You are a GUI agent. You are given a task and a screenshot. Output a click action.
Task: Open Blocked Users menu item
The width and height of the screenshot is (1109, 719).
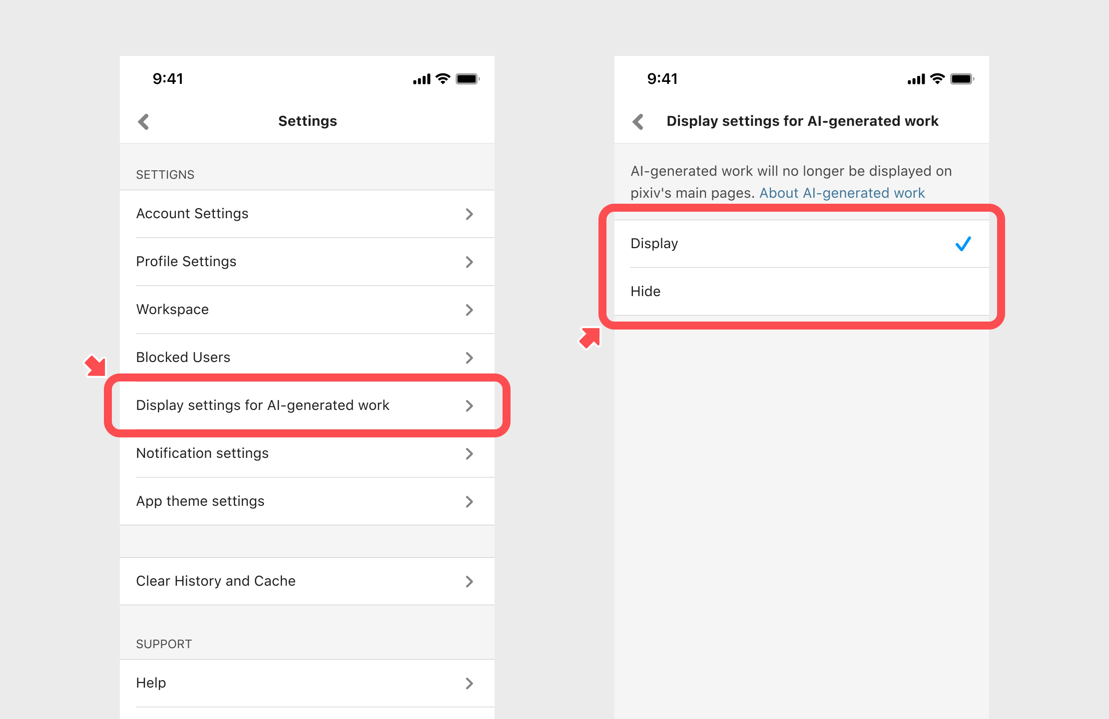307,358
